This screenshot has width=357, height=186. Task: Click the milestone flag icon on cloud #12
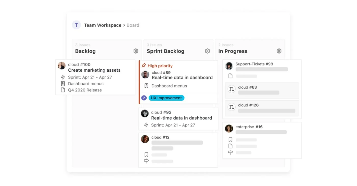tap(146, 161)
